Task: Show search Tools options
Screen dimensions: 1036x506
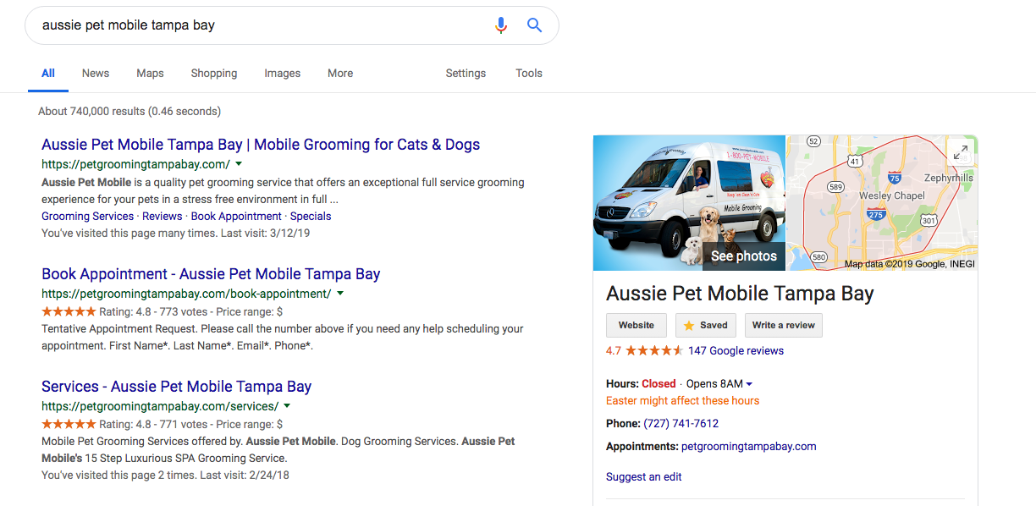Action: [x=529, y=74]
